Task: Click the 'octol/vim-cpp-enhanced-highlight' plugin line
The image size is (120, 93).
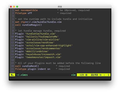Action: [x=44, y=46]
